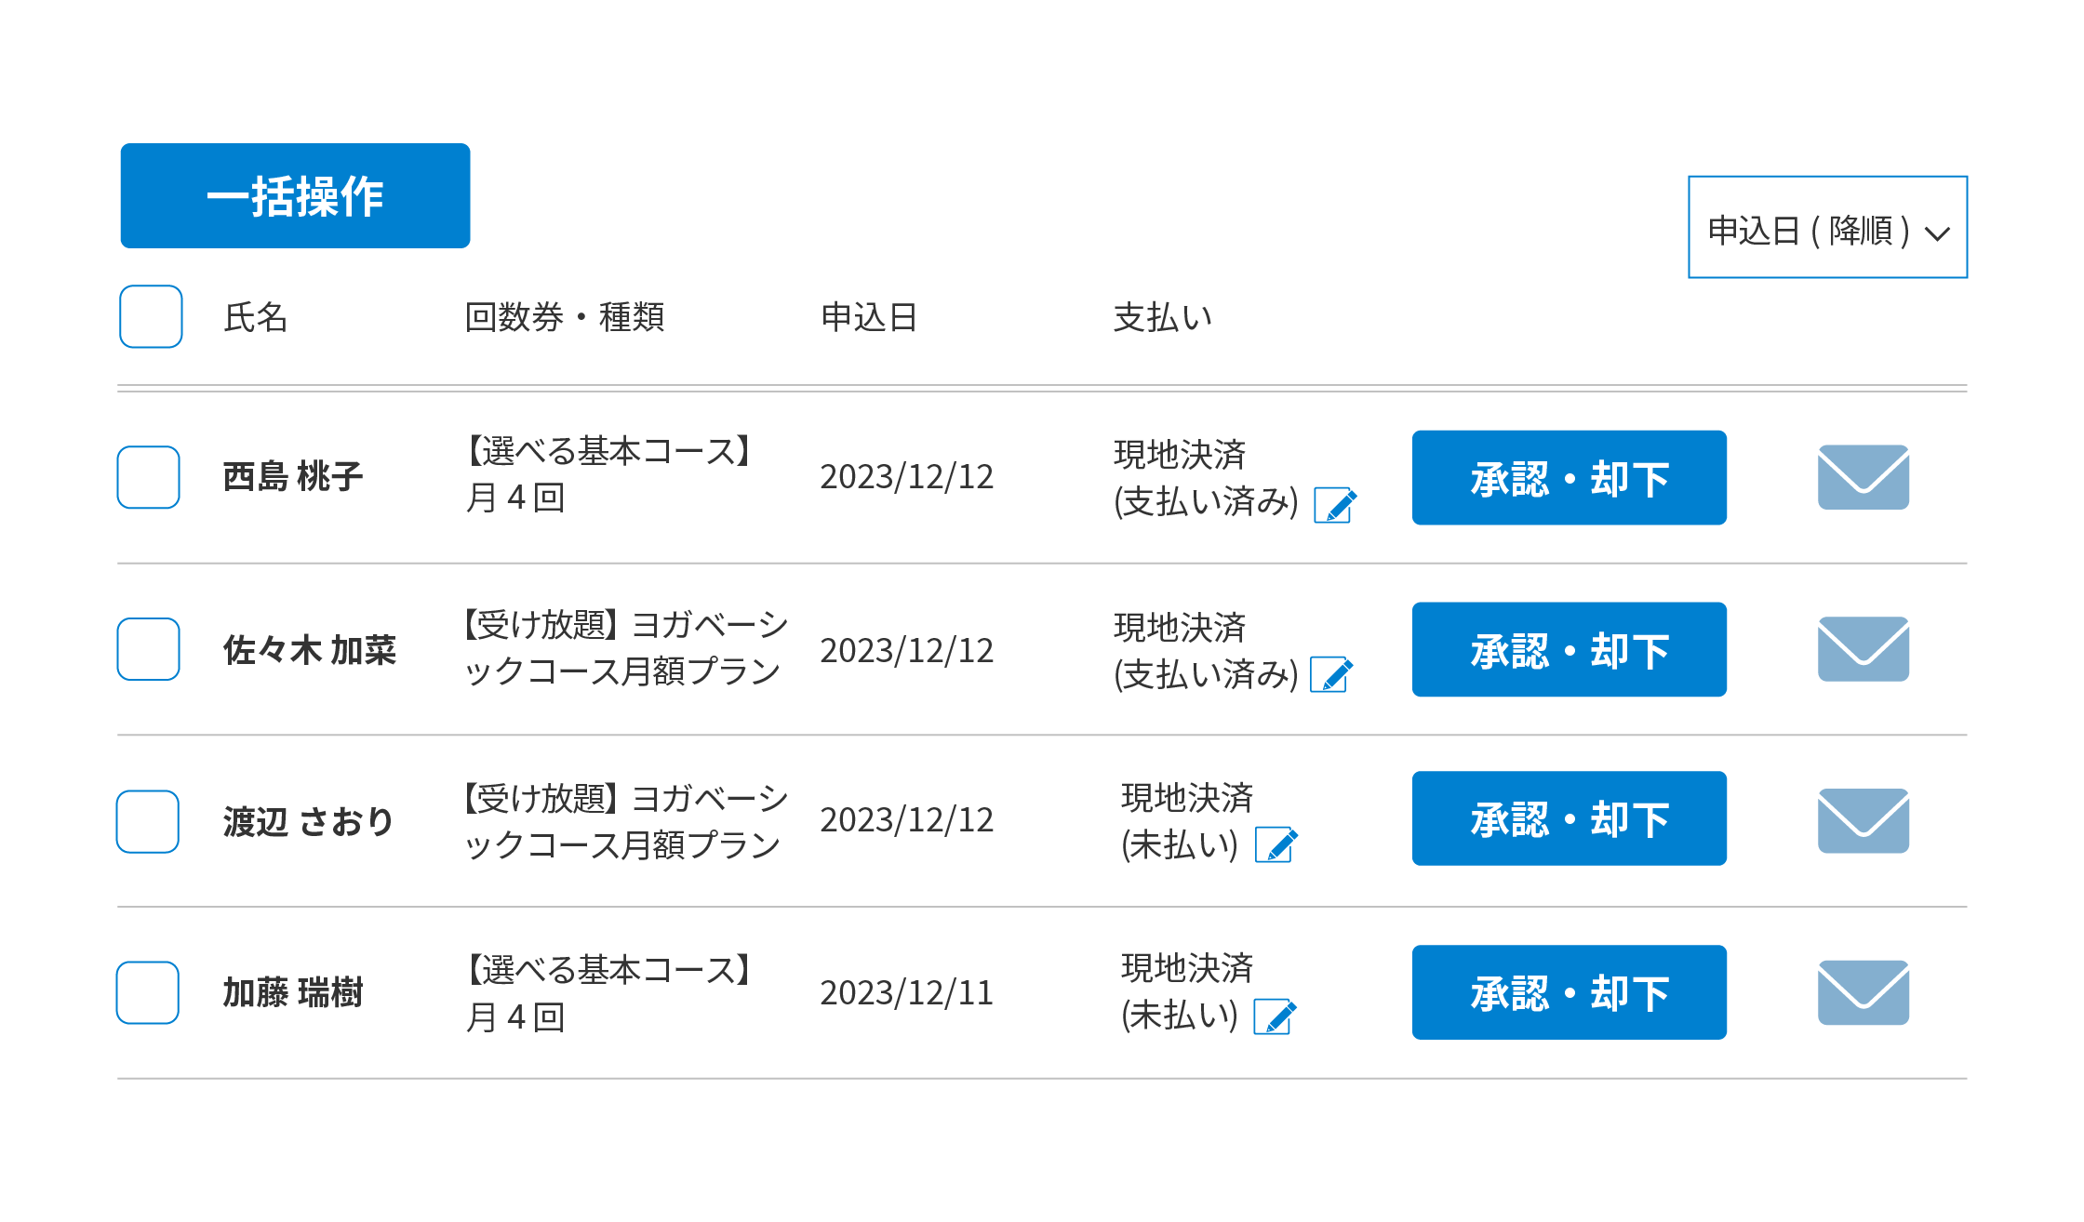The width and height of the screenshot is (2084, 1222).
Task: Edit payment status for 渡辺 さおり
Action: coord(1276,844)
